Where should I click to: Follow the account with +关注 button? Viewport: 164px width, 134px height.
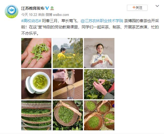tap(137, 8)
